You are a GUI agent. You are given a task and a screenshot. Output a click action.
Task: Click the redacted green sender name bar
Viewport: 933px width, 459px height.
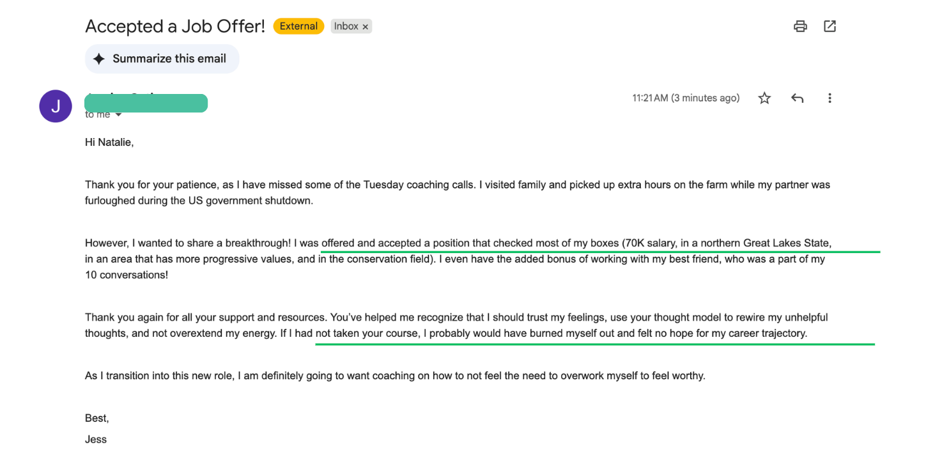coord(146,103)
